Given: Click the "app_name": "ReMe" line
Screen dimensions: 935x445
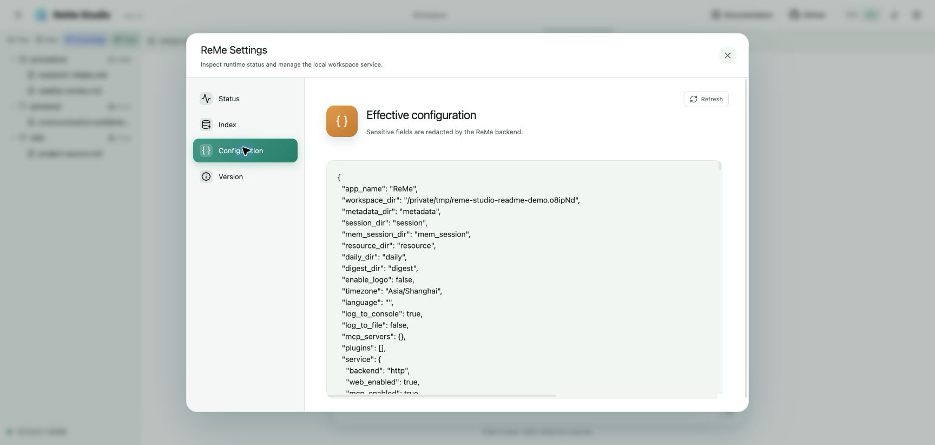Looking at the screenshot, I should pyautogui.click(x=379, y=188).
